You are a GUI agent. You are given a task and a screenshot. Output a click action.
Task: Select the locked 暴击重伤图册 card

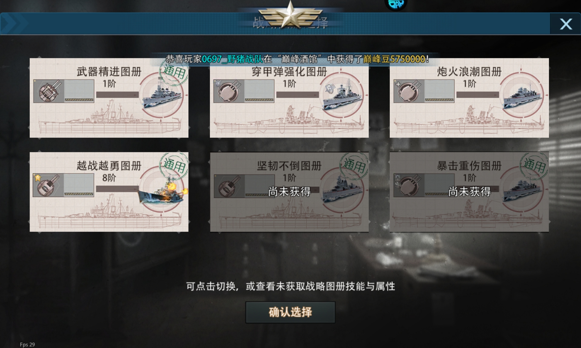[469, 192]
